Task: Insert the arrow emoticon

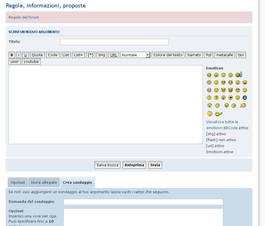Action: tap(230, 98)
